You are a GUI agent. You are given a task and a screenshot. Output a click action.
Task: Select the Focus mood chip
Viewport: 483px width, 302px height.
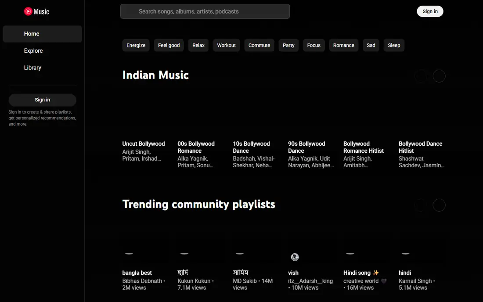pyautogui.click(x=314, y=45)
